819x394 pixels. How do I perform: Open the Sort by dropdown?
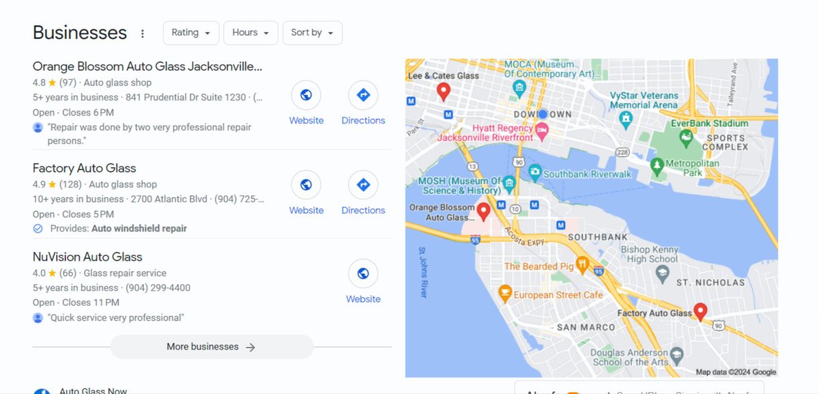(313, 33)
